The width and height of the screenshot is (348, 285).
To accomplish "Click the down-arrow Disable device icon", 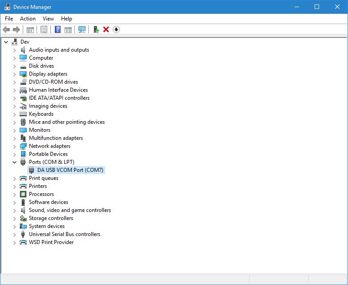I will click(116, 29).
